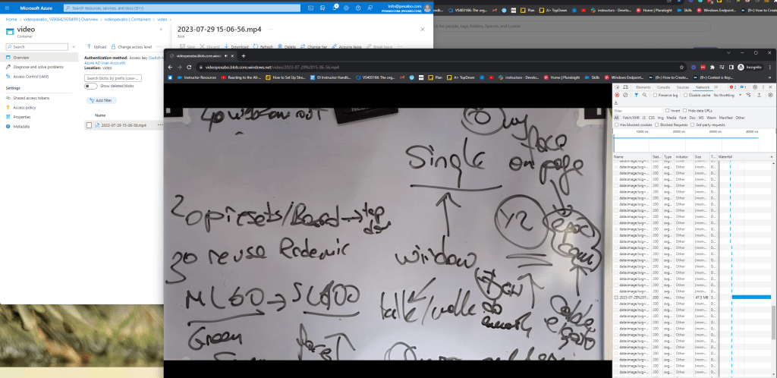Check Blocked Requests checkbox

click(x=656, y=124)
